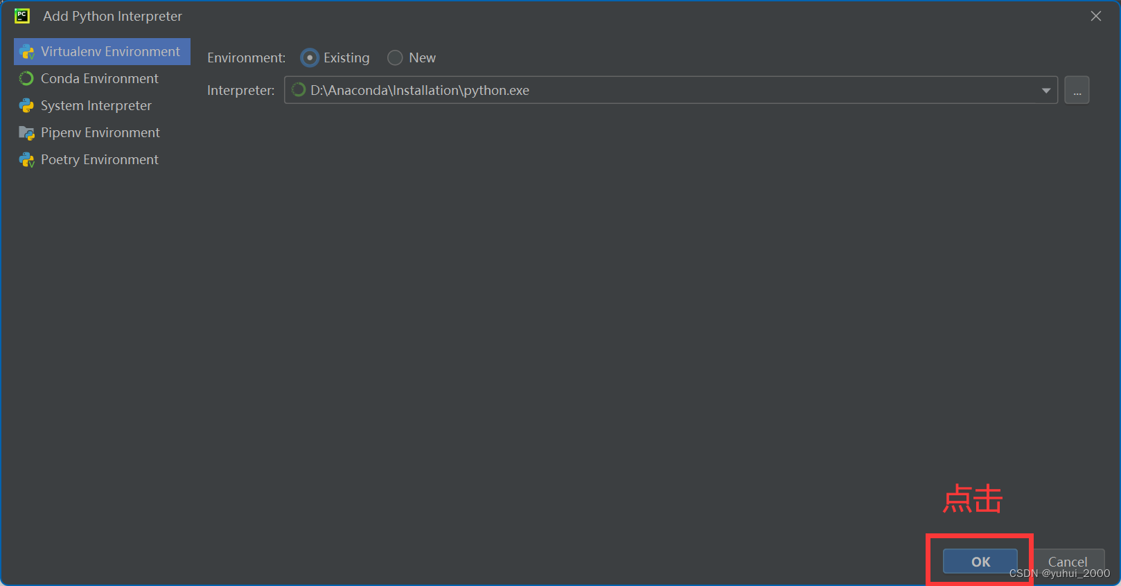Select the New environment radio button
Image resolution: width=1121 pixels, height=586 pixels.
395,57
